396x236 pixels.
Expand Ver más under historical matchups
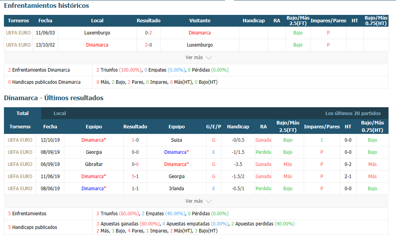[198, 58]
